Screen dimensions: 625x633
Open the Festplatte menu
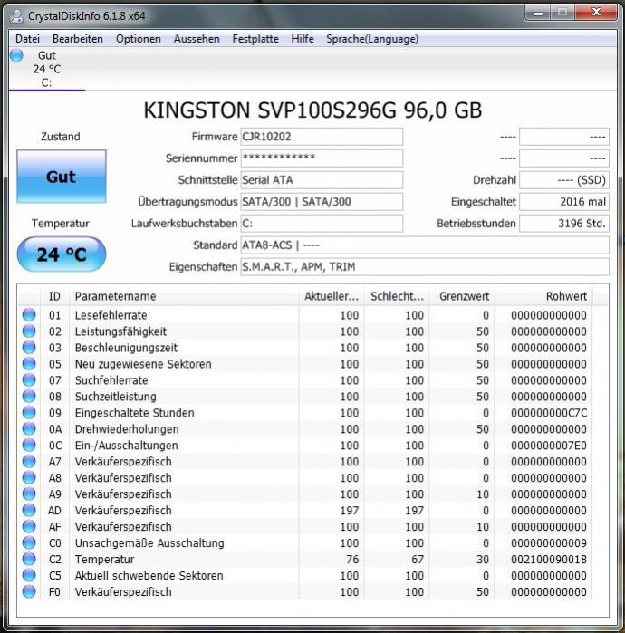[x=255, y=39]
